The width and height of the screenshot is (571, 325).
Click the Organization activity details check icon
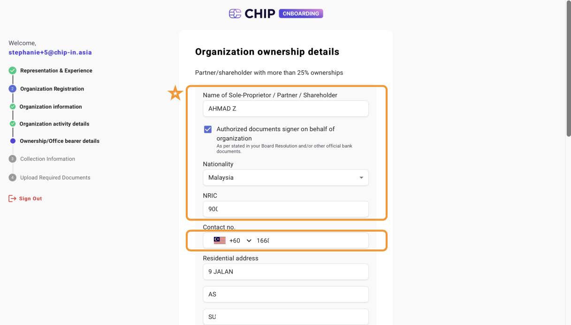click(x=13, y=124)
